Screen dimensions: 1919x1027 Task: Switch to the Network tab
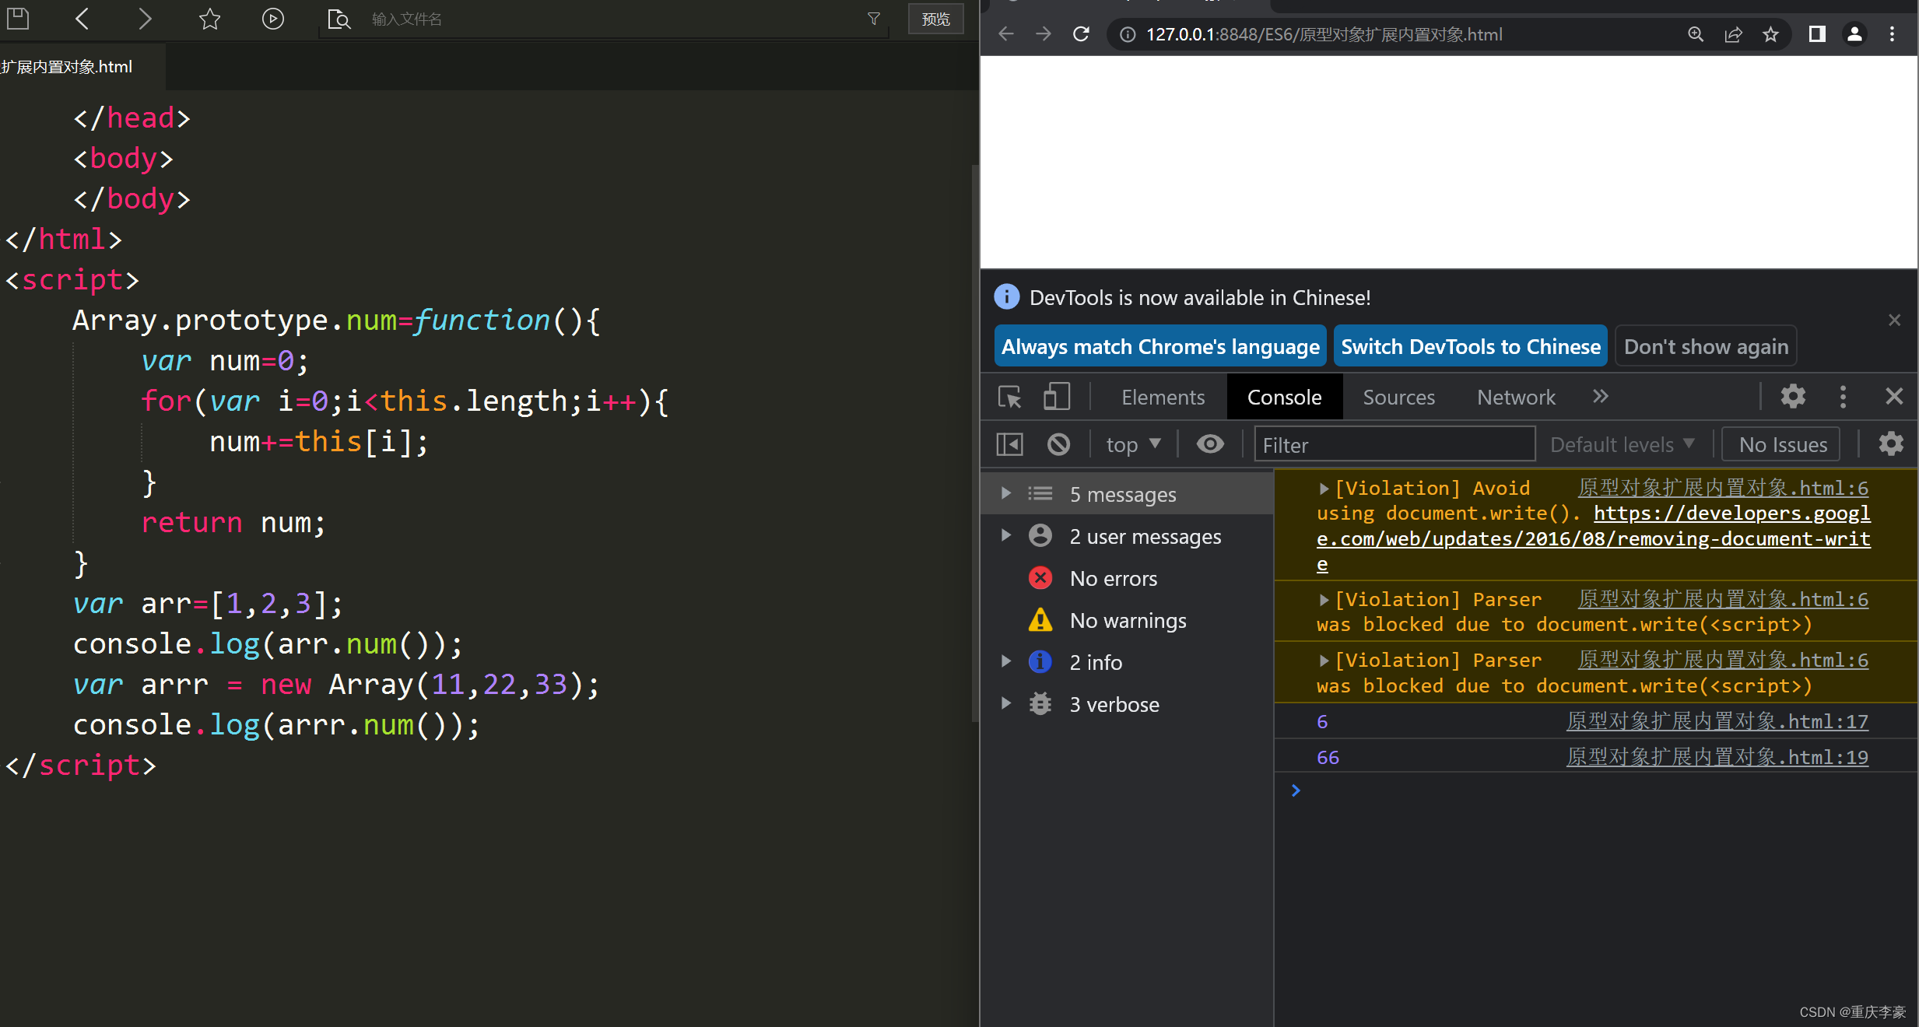click(x=1516, y=397)
